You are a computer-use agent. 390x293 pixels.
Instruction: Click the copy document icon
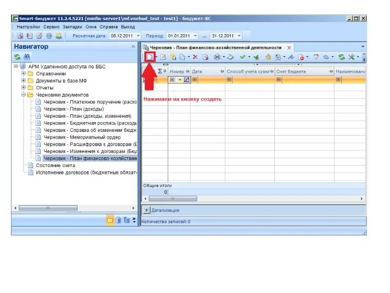pos(182,57)
